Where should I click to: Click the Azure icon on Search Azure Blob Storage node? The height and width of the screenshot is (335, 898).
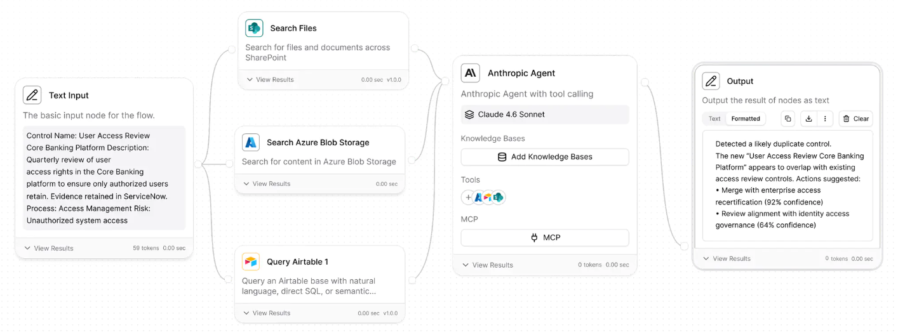251,142
